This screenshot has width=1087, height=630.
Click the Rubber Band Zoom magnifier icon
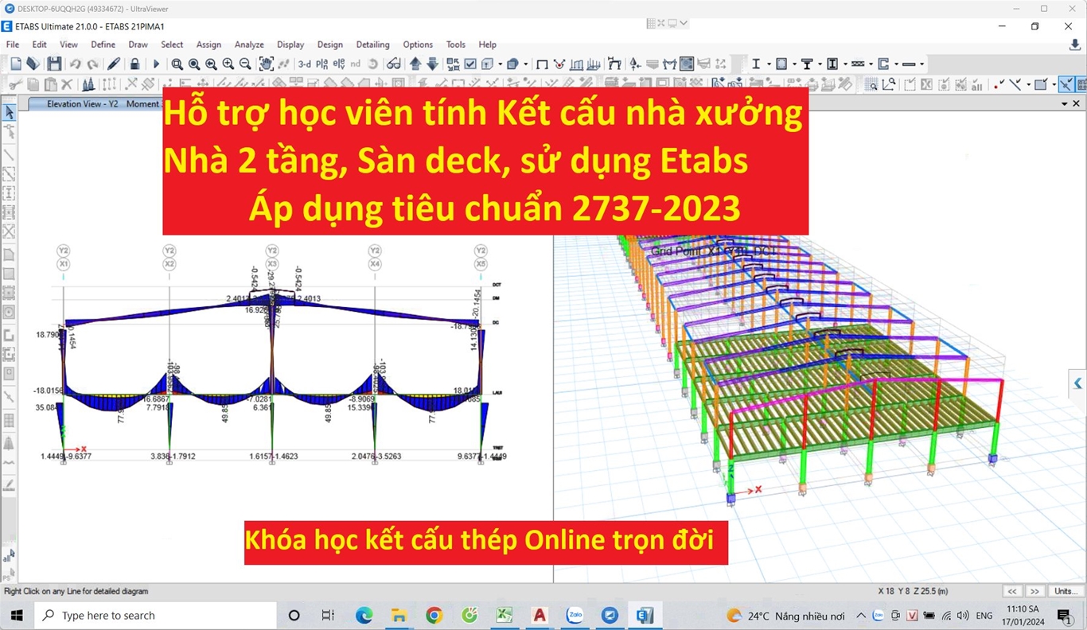tap(177, 64)
